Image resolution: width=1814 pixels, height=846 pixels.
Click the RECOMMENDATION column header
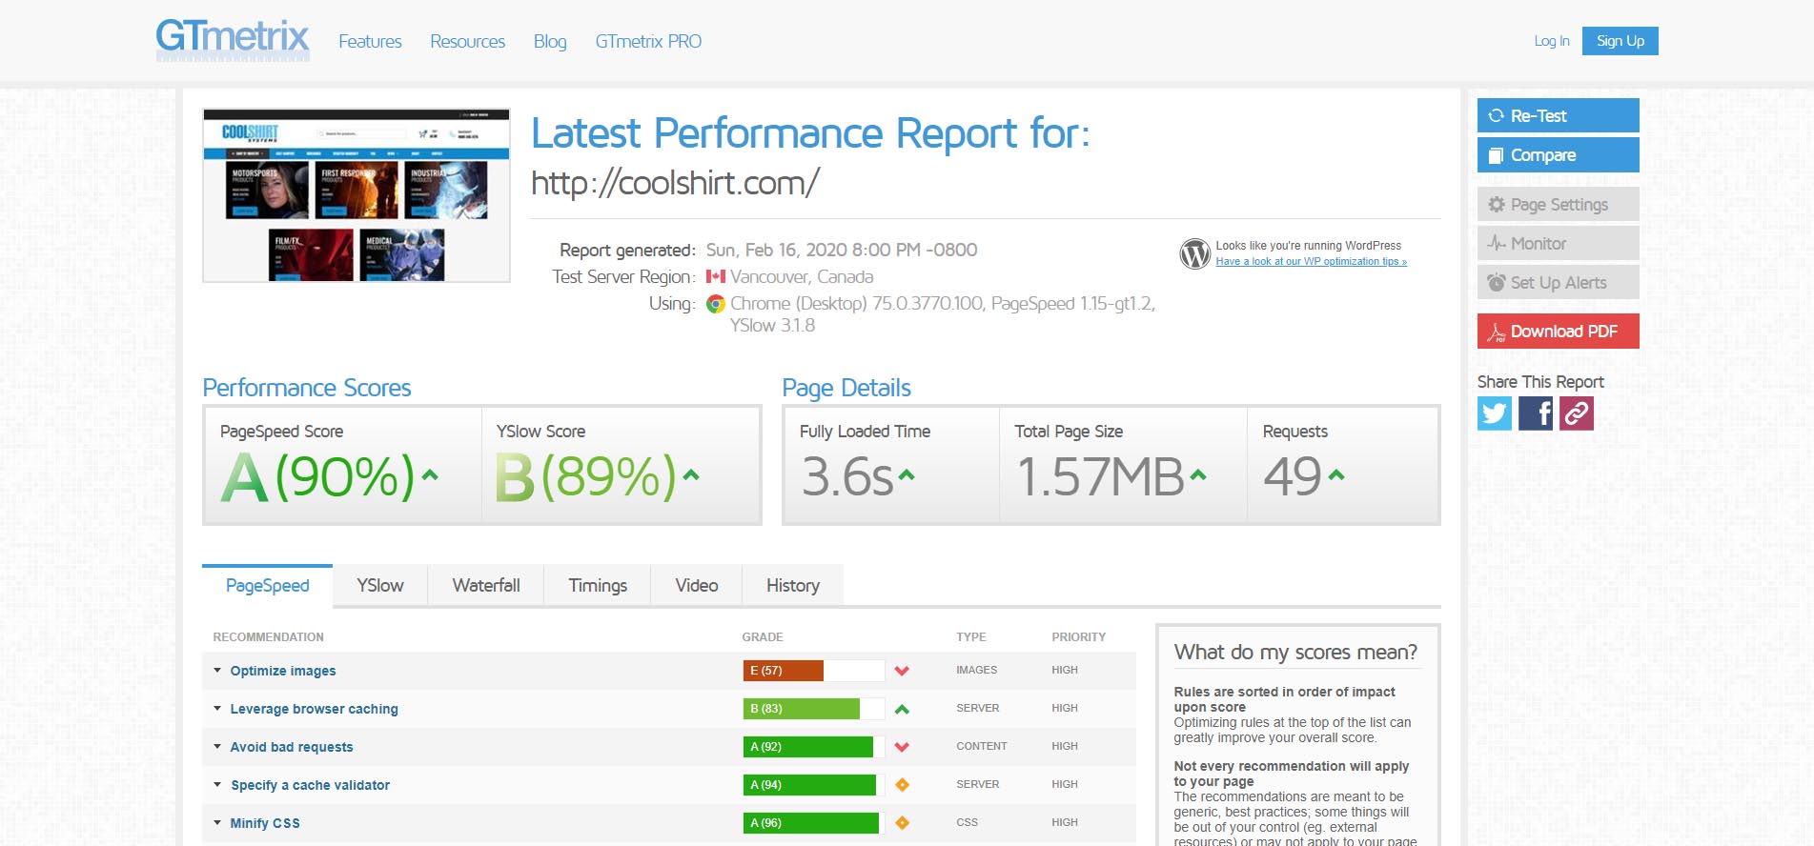click(268, 637)
